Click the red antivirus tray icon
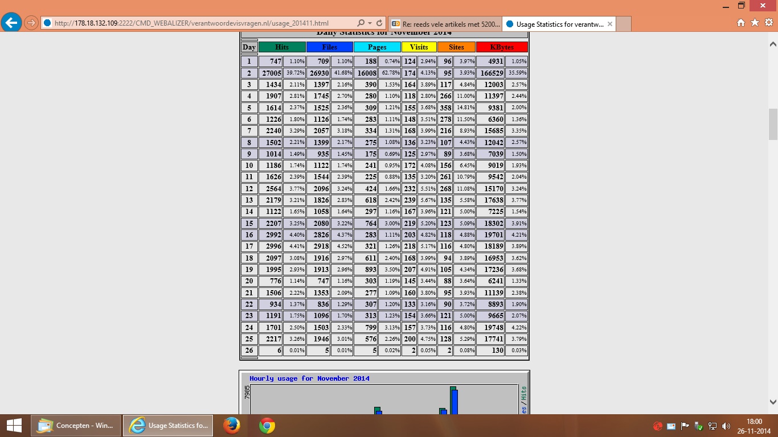 point(658,426)
